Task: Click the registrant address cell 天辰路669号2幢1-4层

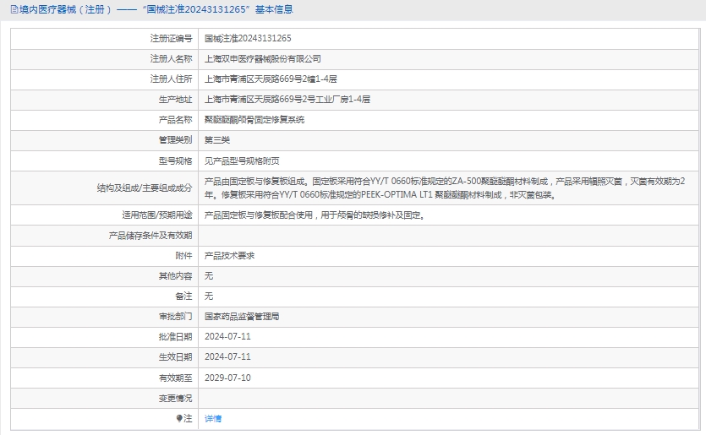Action: click(271, 79)
